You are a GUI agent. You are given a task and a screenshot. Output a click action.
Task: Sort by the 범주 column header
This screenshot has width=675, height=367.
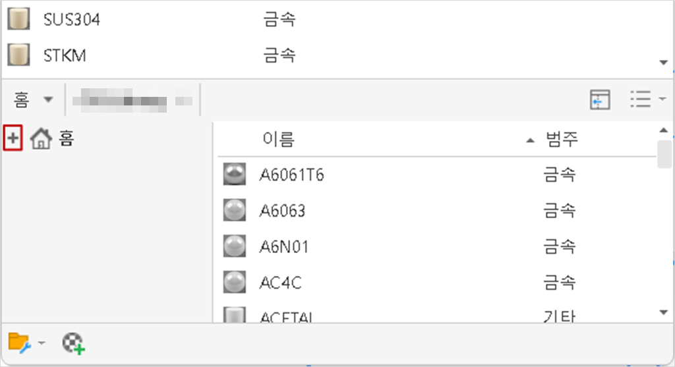(562, 139)
